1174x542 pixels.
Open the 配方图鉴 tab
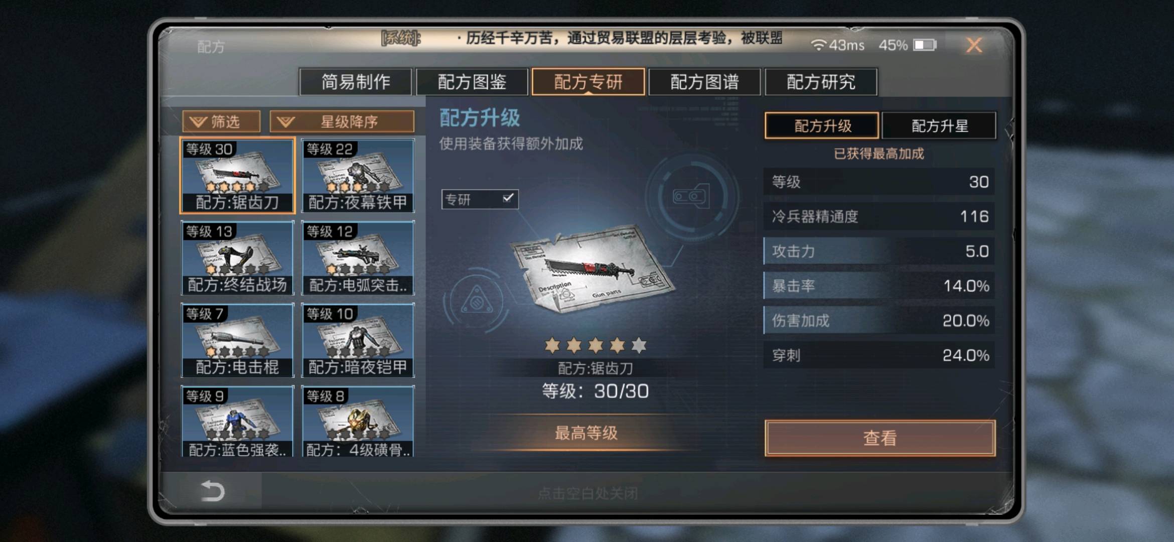pyautogui.click(x=472, y=82)
